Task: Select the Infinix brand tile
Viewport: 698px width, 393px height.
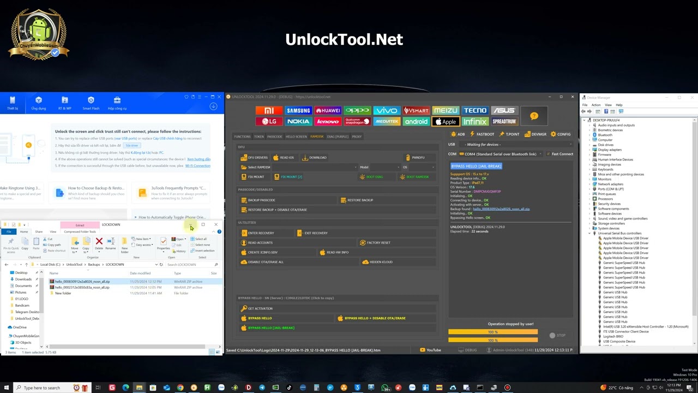Action: [475, 122]
